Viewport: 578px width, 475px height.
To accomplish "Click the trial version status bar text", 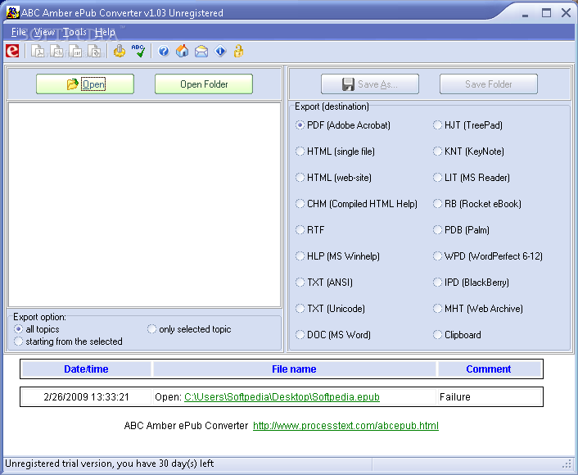I will tap(110, 464).
